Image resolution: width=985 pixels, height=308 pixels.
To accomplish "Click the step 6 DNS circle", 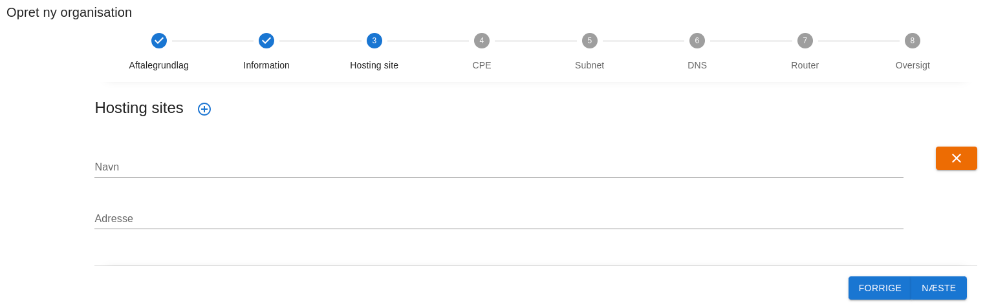I will 697,41.
